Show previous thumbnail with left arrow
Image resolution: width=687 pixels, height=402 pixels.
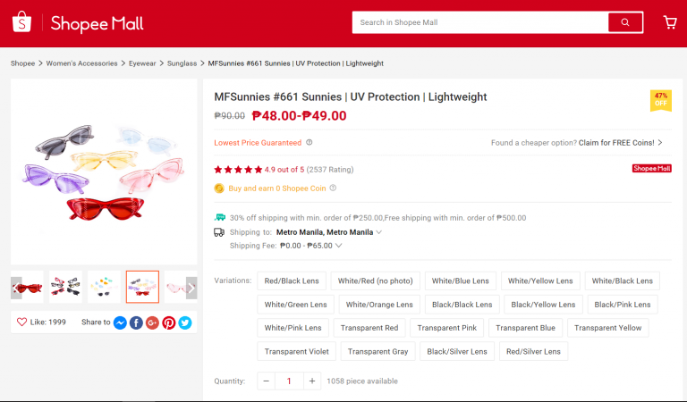[x=16, y=288]
